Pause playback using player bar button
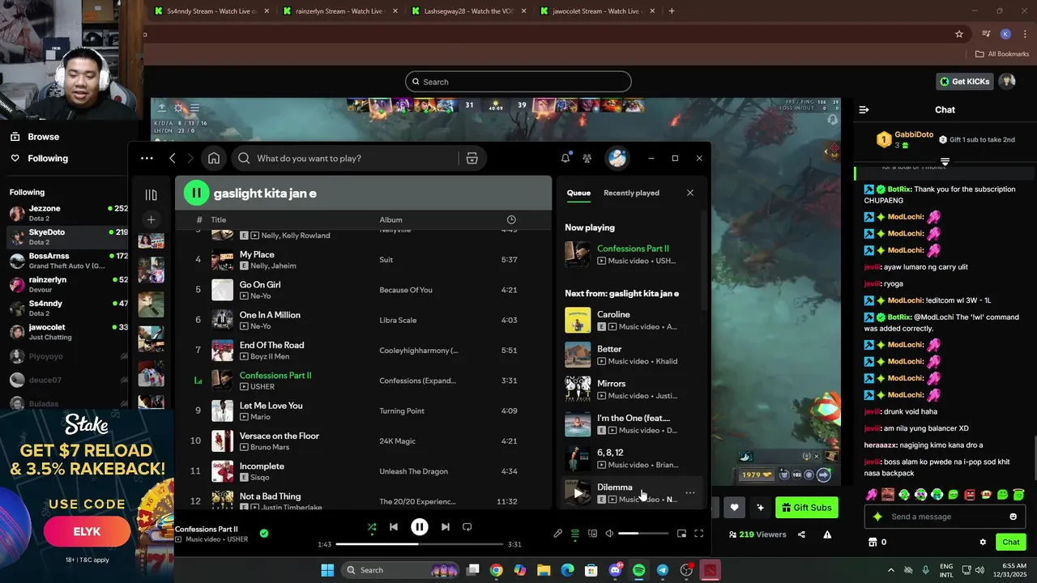The image size is (1037, 583). click(420, 527)
